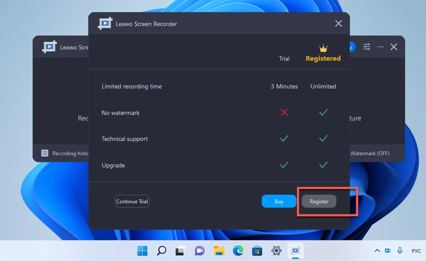Click the blue Buy button

pyautogui.click(x=279, y=201)
